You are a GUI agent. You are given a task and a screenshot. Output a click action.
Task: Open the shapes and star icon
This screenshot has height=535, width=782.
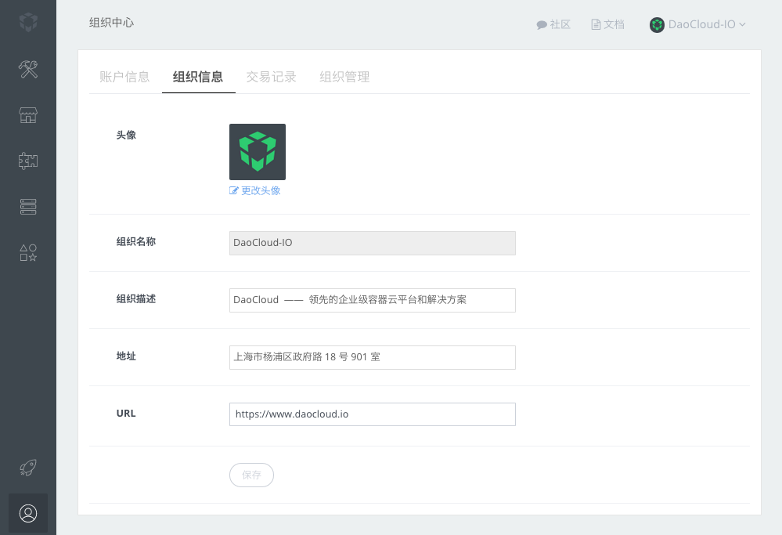click(x=28, y=252)
